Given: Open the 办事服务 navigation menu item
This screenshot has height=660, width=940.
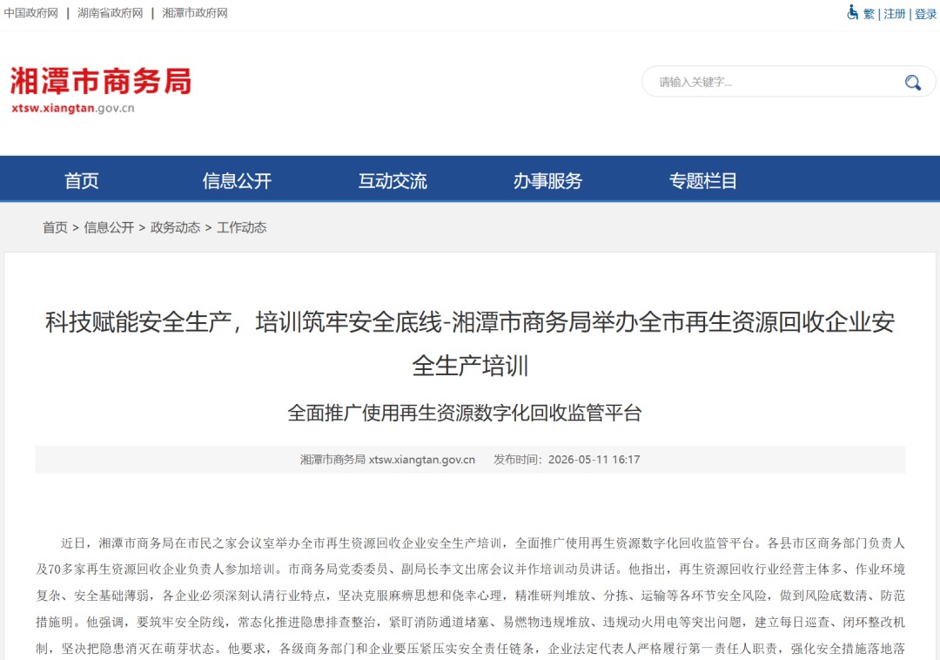Looking at the screenshot, I should pos(548,180).
